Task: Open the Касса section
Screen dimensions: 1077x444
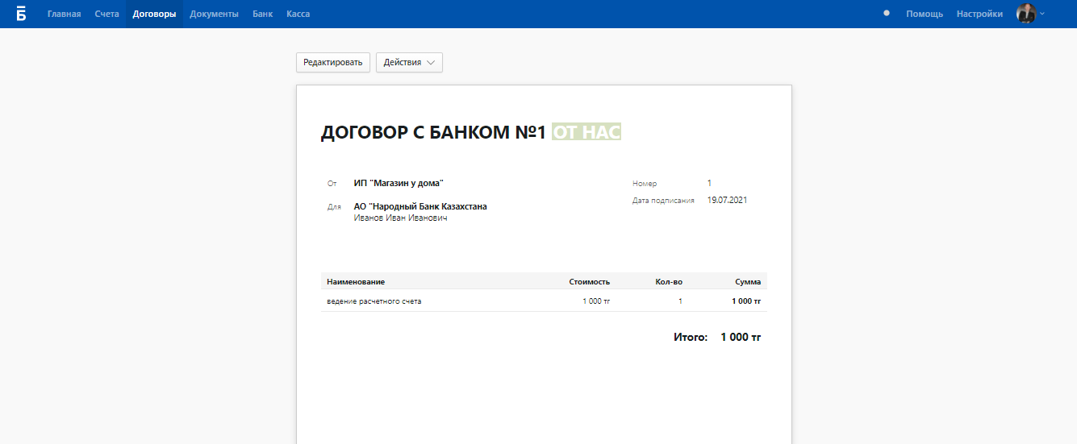Action: (298, 14)
